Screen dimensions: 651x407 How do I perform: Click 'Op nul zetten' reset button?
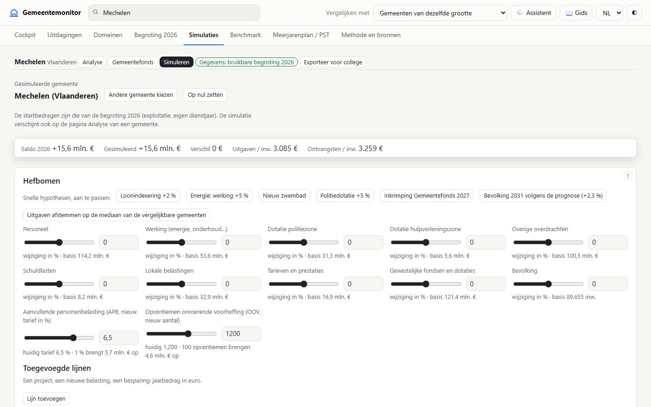tap(205, 95)
